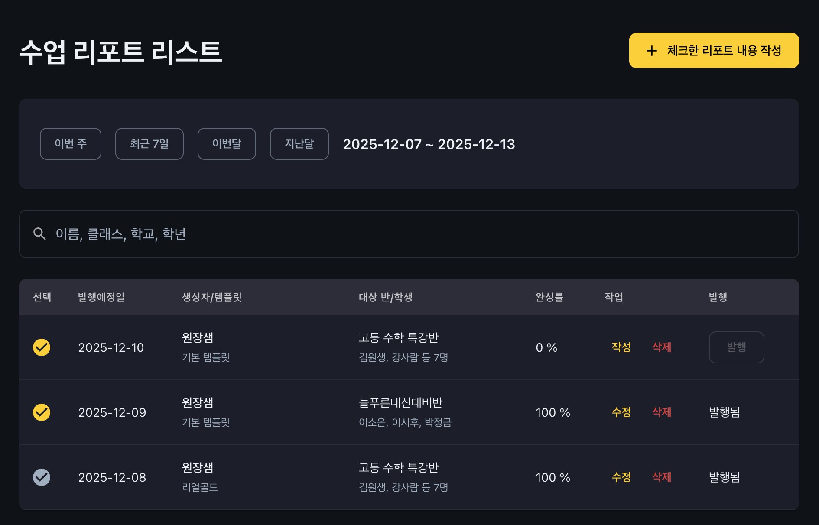Image resolution: width=819 pixels, height=525 pixels.
Task: Click the 발행예정일 column header
Action: pos(101,297)
